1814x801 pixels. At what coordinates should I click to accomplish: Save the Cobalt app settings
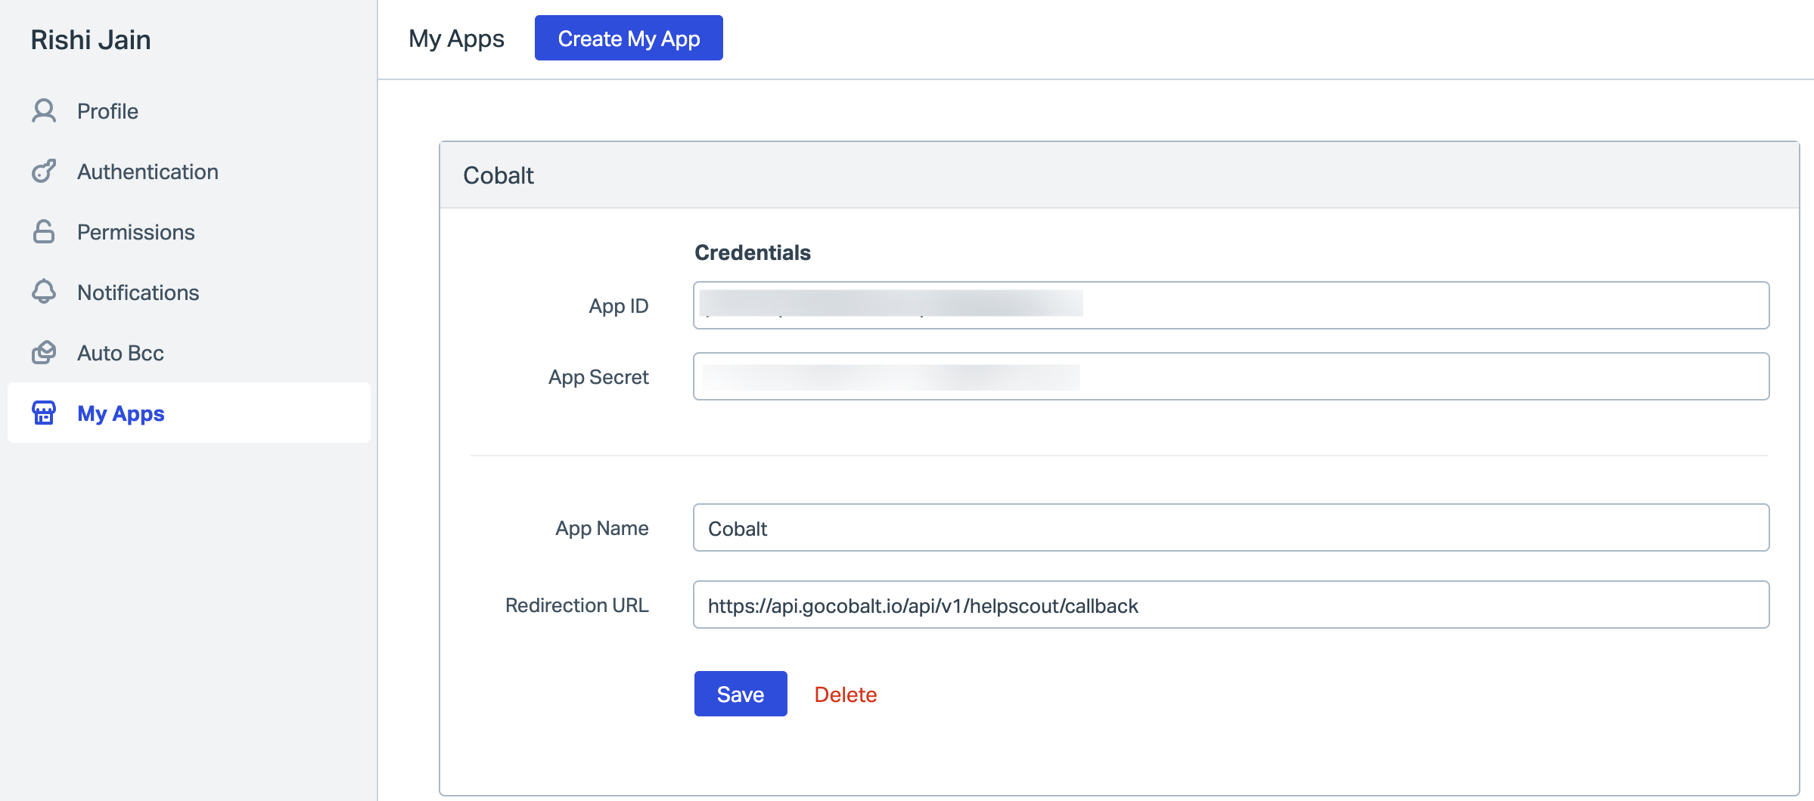(x=741, y=694)
